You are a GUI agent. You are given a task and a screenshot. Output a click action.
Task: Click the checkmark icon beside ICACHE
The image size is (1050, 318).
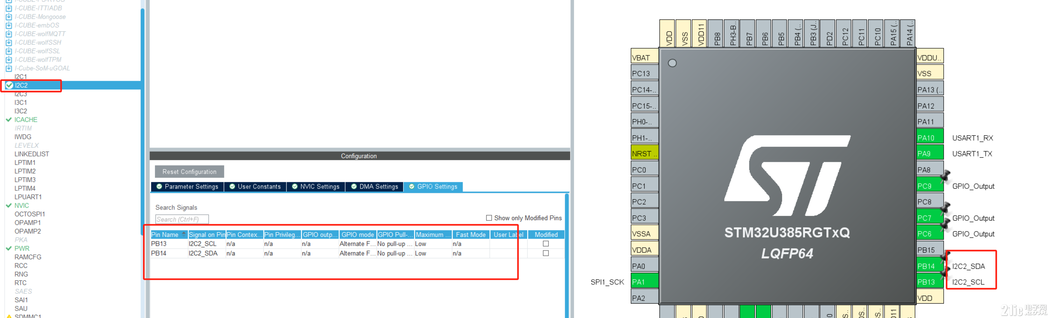[x=9, y=120]
